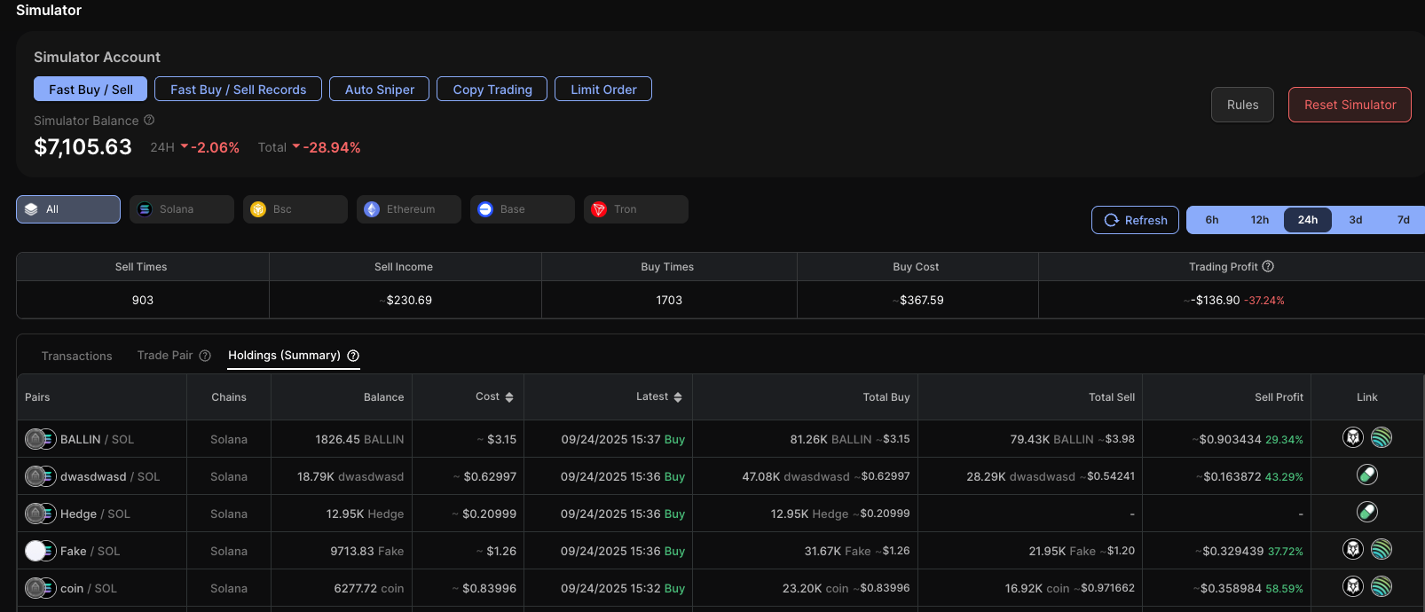Refresh the trading statistics

(x=1136, y=220)
